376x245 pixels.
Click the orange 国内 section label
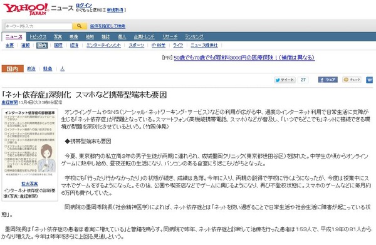point(13,69)
